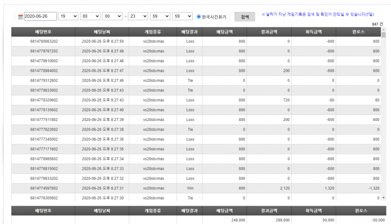The height and width of the screenshot is (224, 391).
Task: Select bet number 6814778984002
Action: 44,71
